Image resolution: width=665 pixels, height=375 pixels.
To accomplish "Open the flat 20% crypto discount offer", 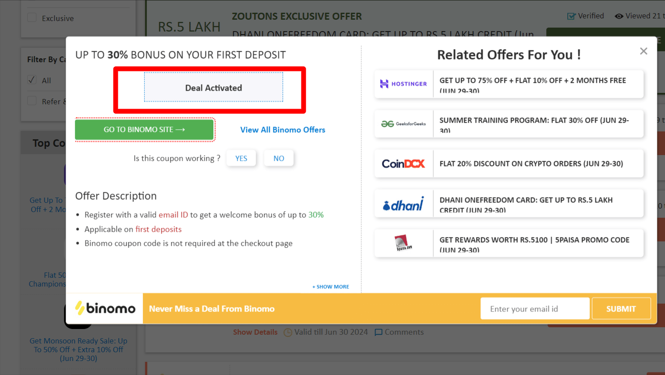I will [531, 164].
